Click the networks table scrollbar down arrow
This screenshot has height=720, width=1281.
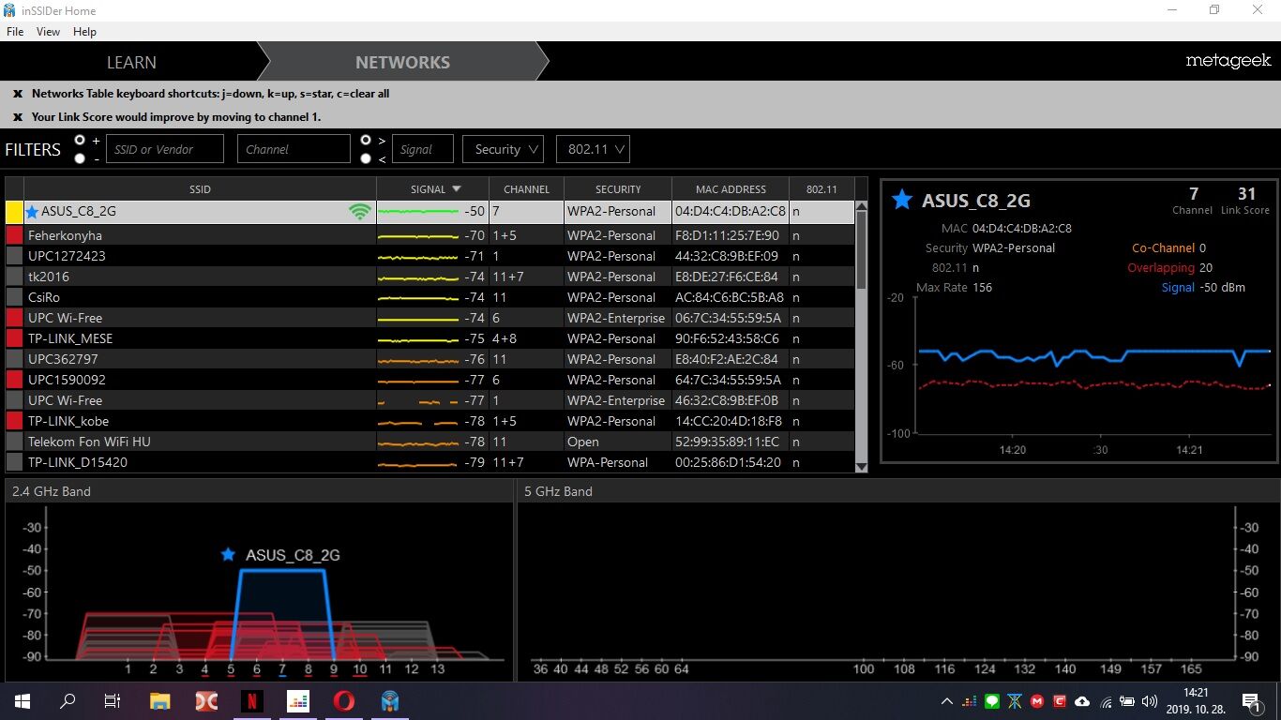tap(861, 466)
